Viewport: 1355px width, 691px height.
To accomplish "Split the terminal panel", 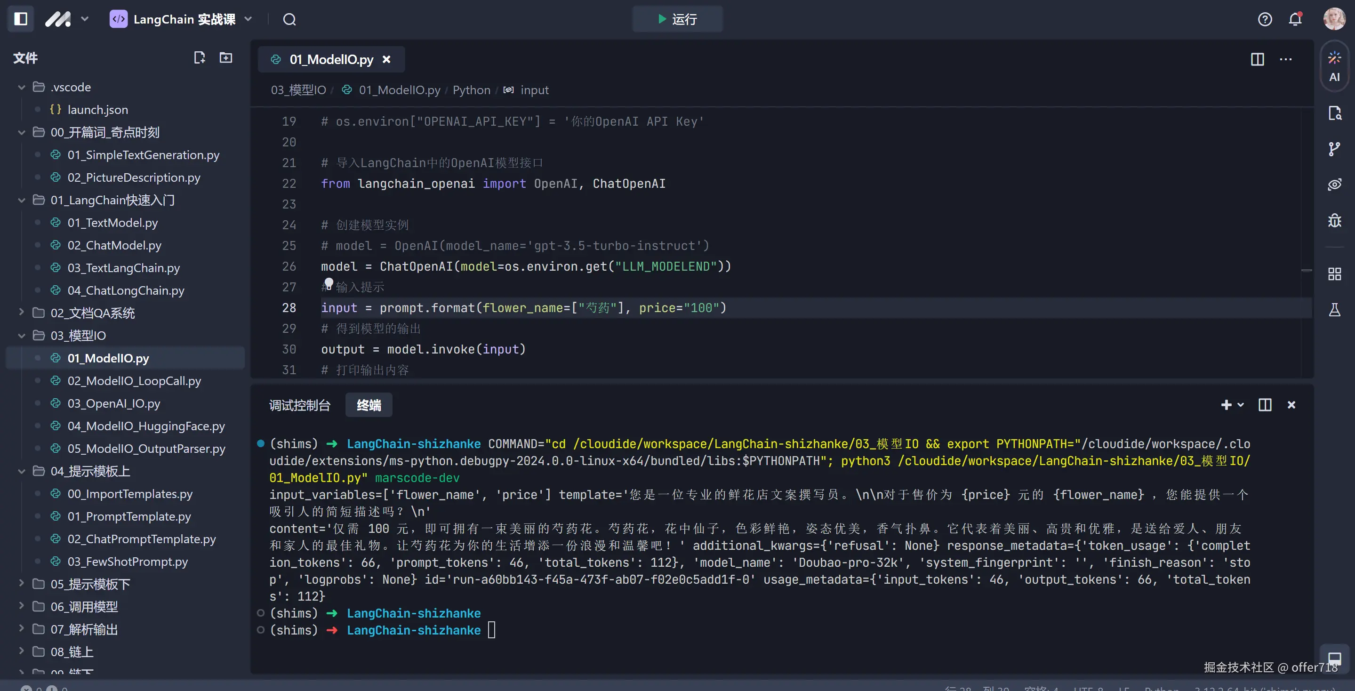I will tap(1265, 405).
